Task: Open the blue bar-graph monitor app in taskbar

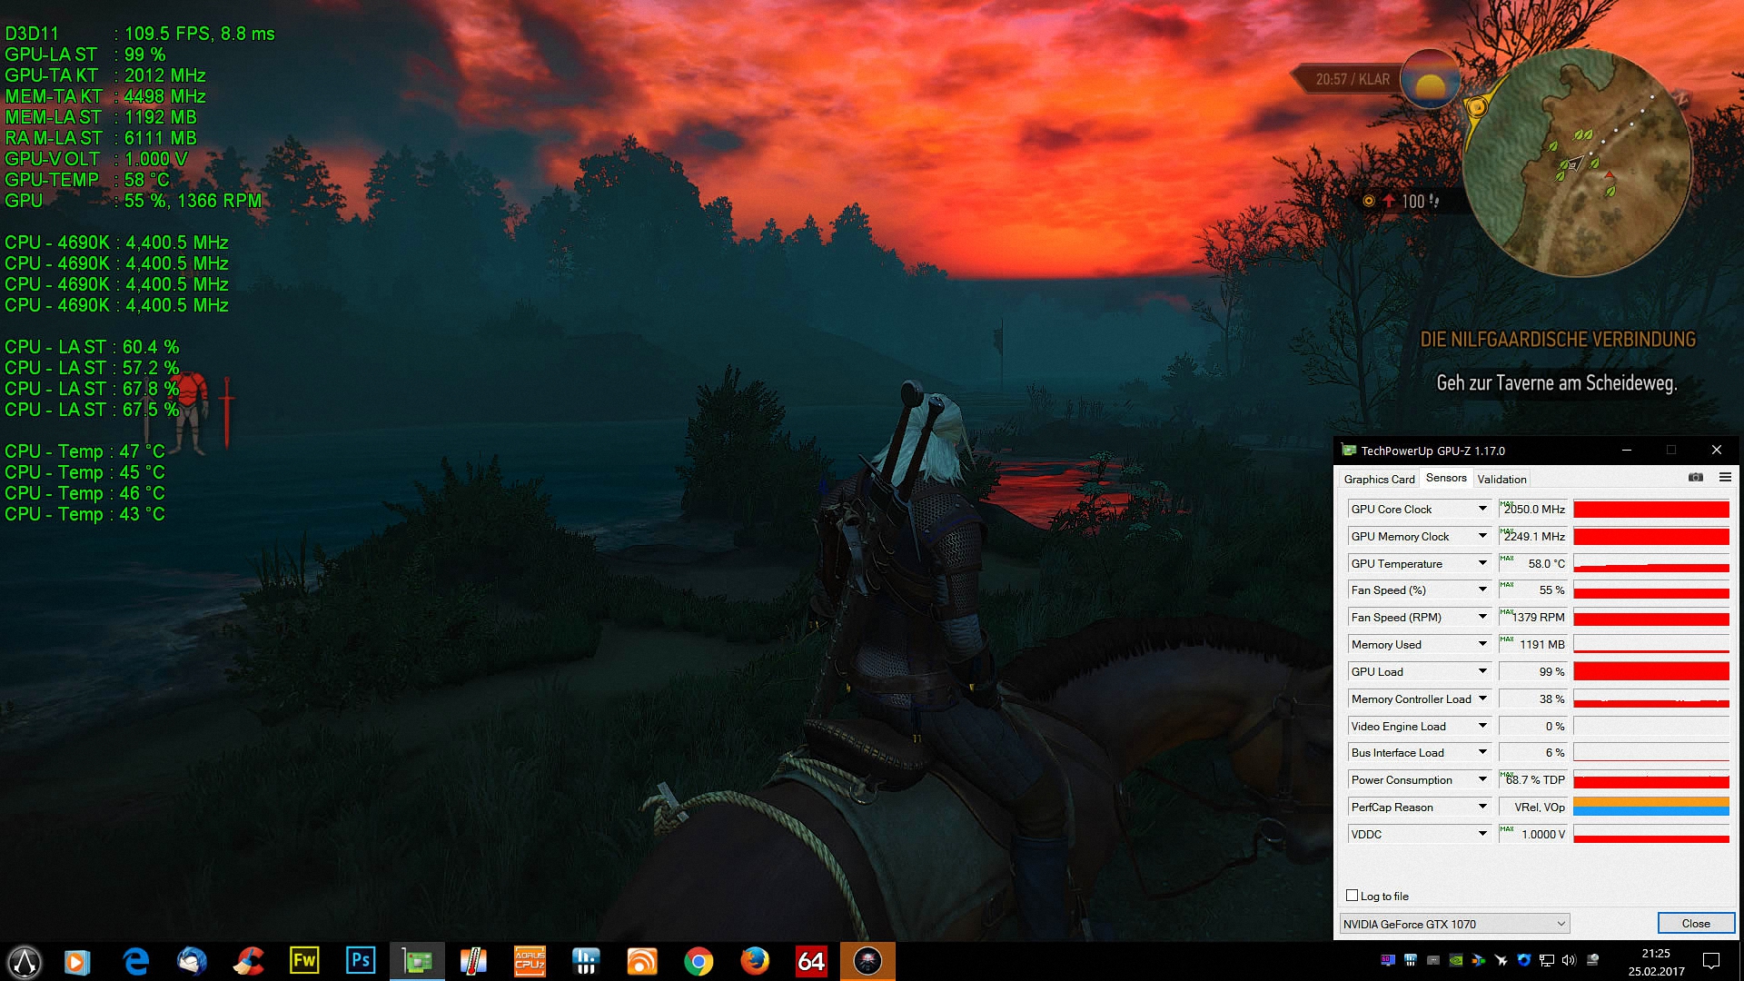Action: point(586,961)
